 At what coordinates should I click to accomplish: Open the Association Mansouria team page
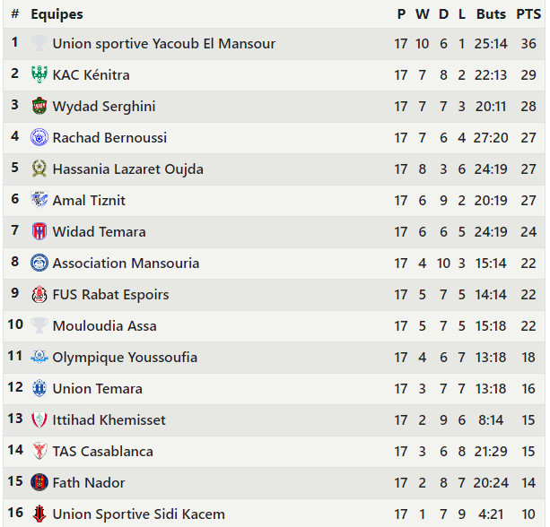pos(126,263)
